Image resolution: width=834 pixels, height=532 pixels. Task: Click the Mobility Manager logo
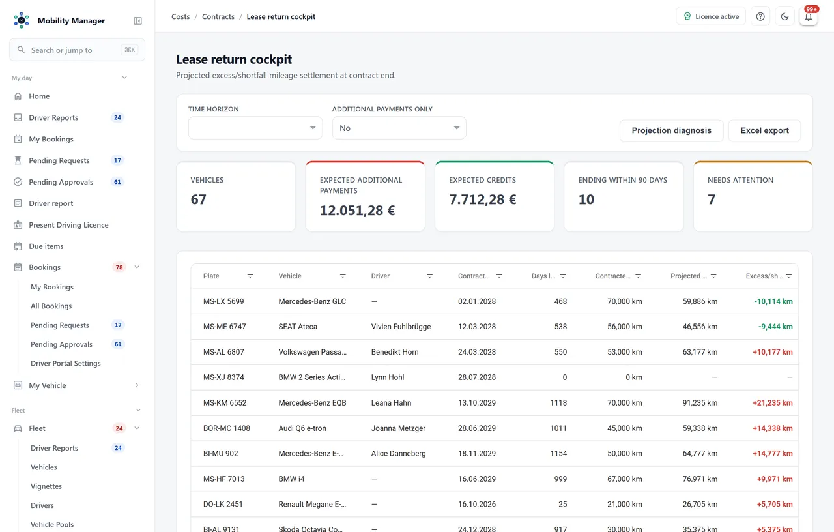[x=22, y=20]
